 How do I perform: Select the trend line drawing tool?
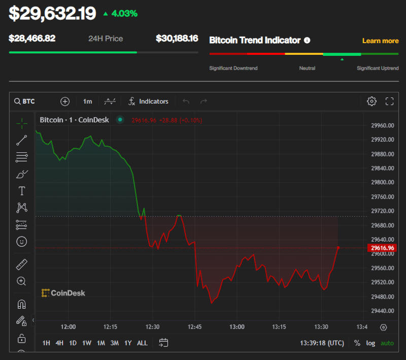click(x=21, y=140)
